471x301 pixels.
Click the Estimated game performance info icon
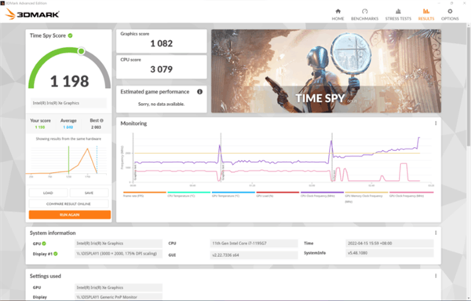(199, 92)
